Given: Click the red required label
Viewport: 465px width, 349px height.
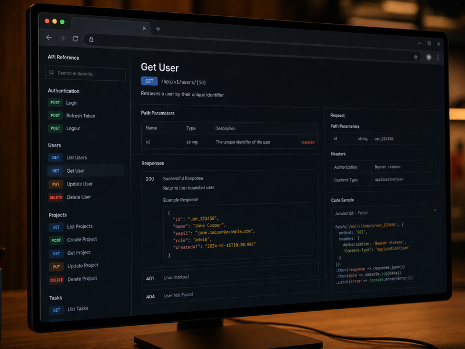Looking at the screenshot, I should tap(307, 142).
